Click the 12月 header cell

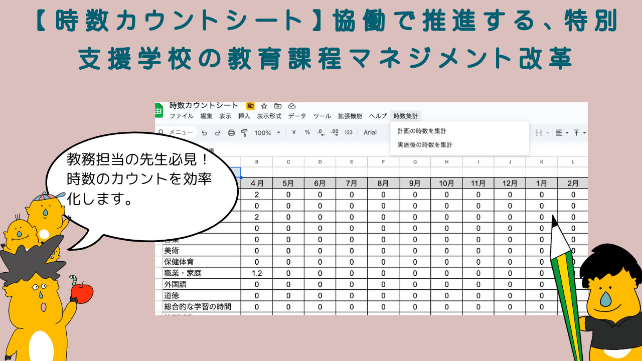click(510, 183)
